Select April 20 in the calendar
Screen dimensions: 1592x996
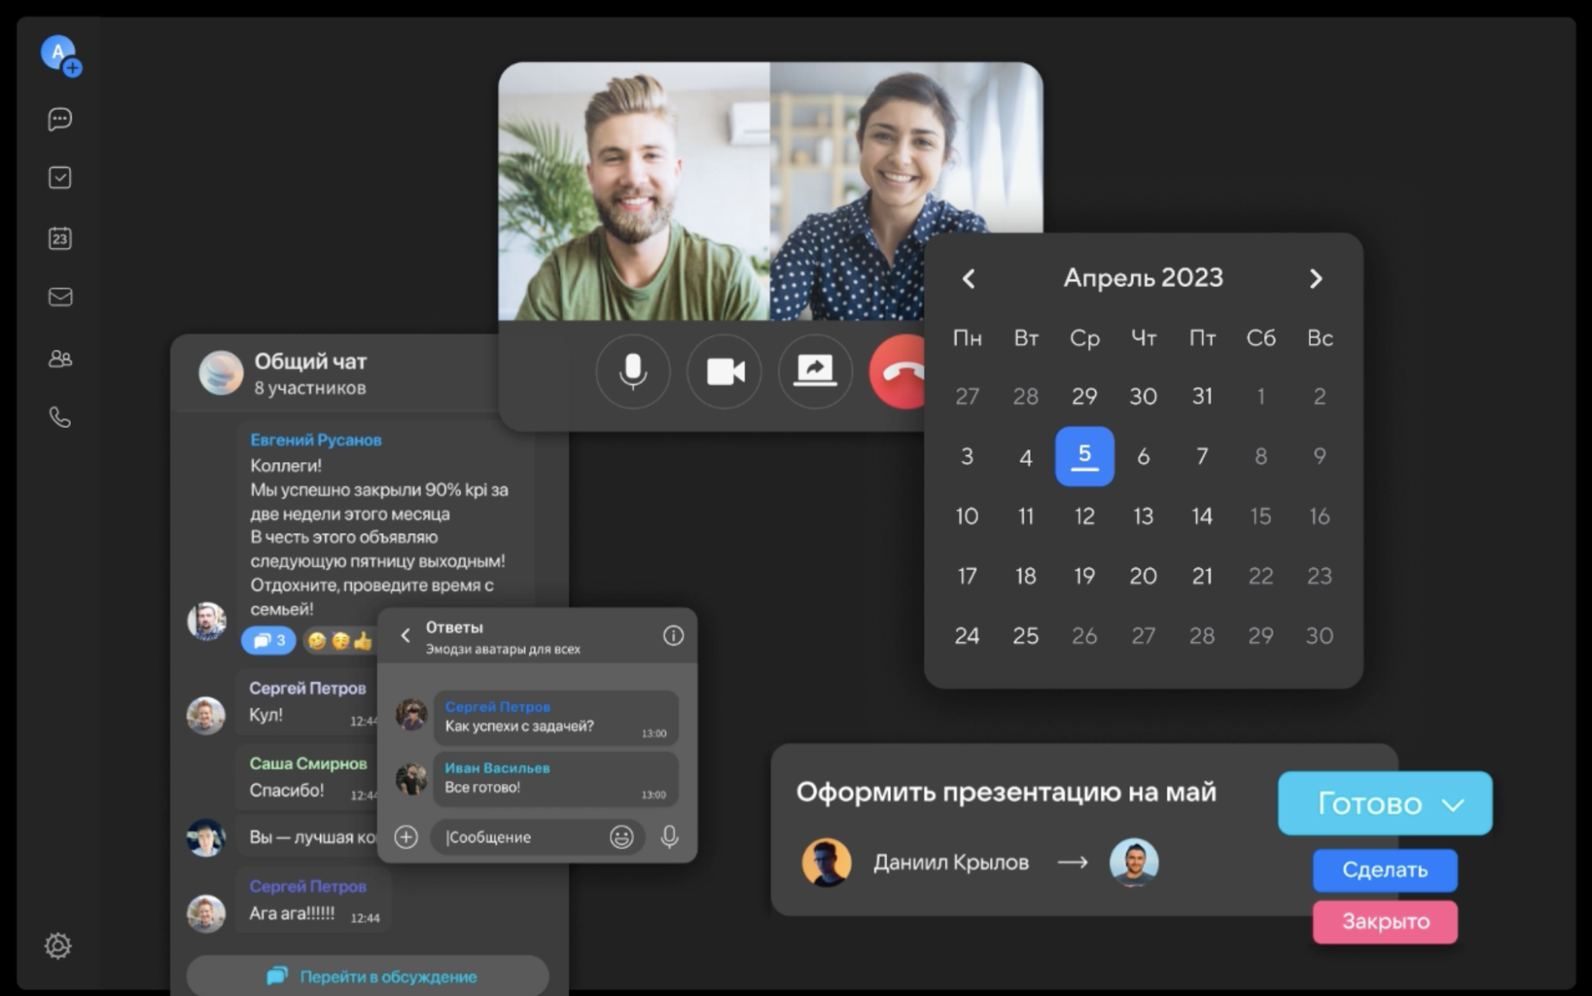(x=1143, y=576)
